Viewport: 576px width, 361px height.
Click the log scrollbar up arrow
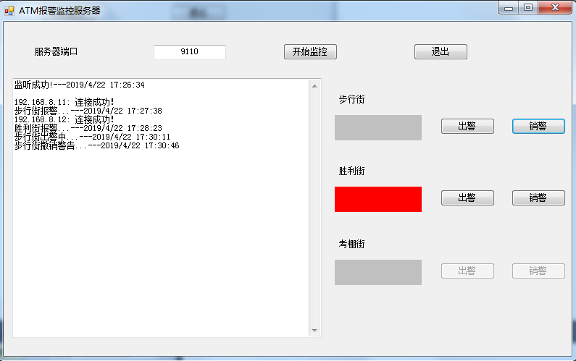(314, 85)
